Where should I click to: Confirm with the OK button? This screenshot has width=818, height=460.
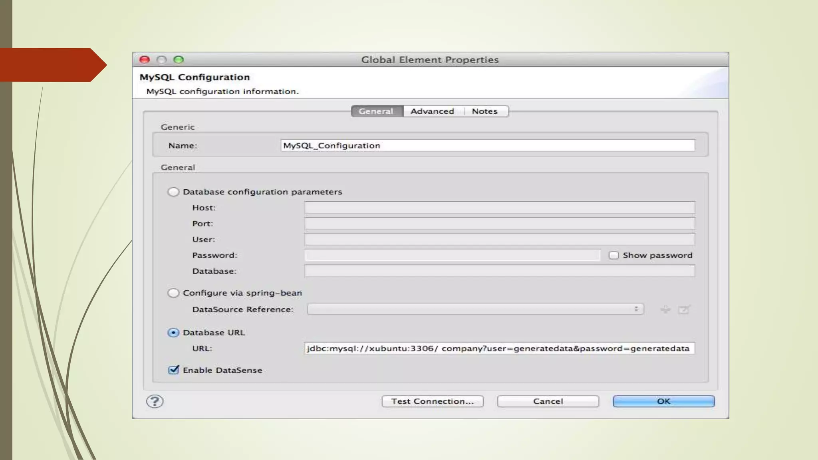(x=663, y=401)
